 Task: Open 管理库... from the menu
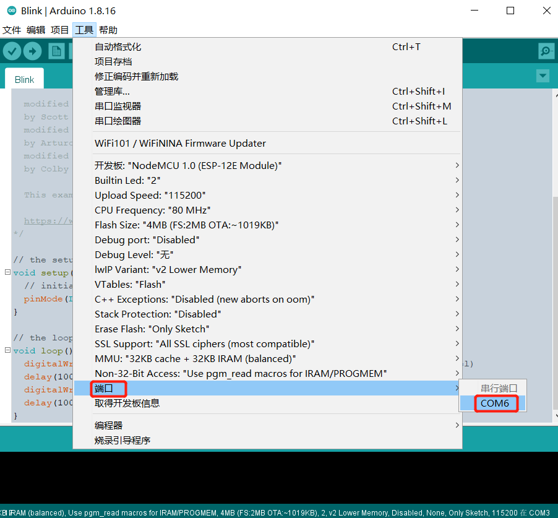point(268,92)
